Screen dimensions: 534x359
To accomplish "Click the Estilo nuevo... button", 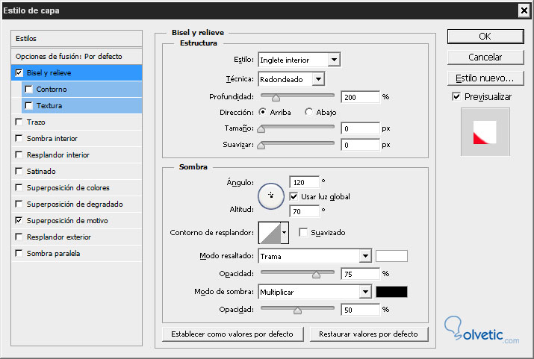I will pyautogui.click(x=485, y=78).
